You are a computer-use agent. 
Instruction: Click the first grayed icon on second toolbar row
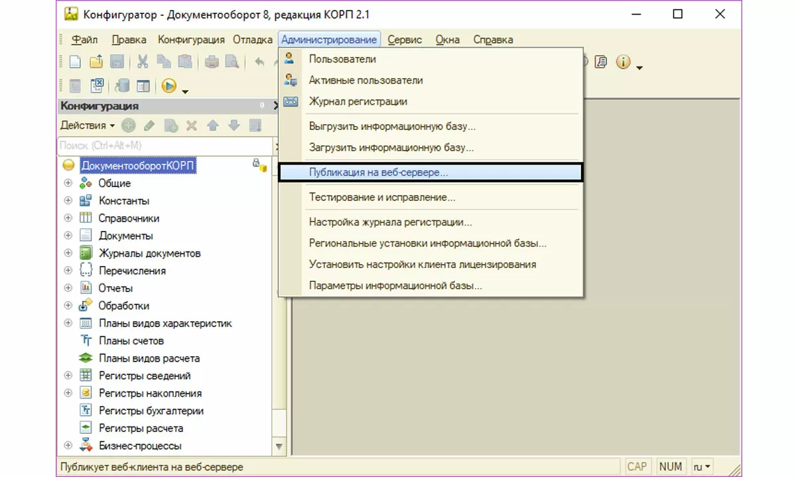[x=75, y=86]
